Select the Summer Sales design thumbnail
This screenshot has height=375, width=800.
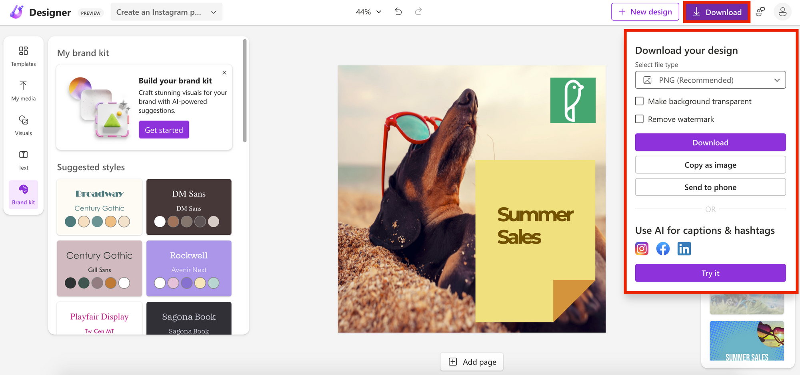point(746,341)
